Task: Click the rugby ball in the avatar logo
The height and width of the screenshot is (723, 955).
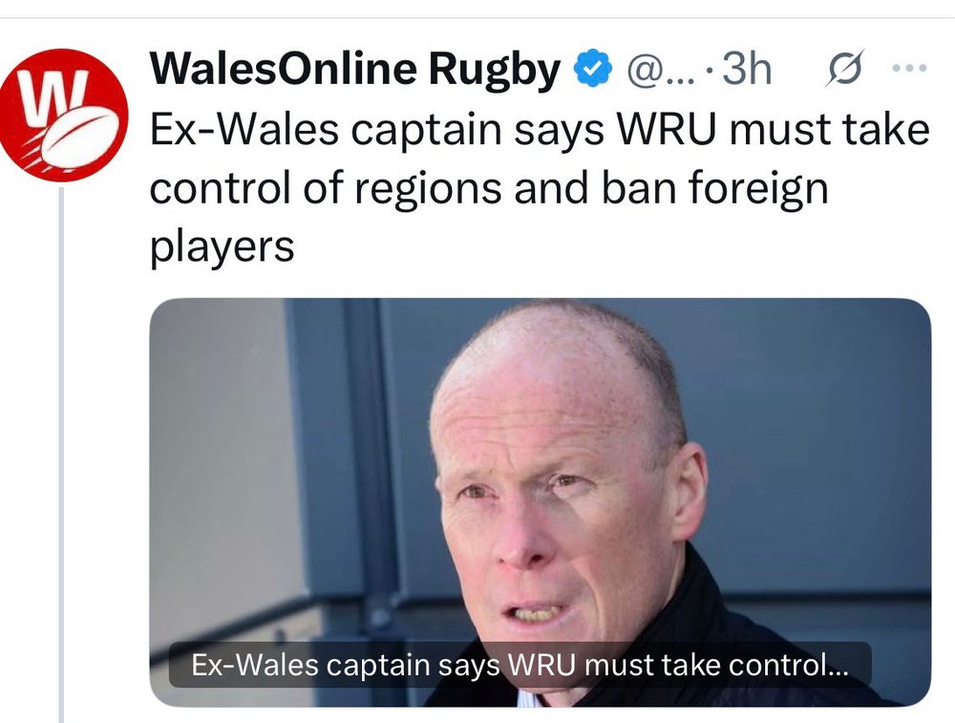Action: coord(78,138)
